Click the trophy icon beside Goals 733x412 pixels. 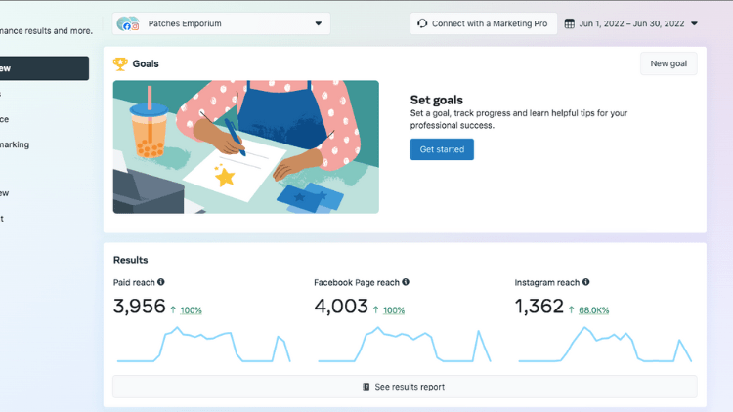point(120,64)
